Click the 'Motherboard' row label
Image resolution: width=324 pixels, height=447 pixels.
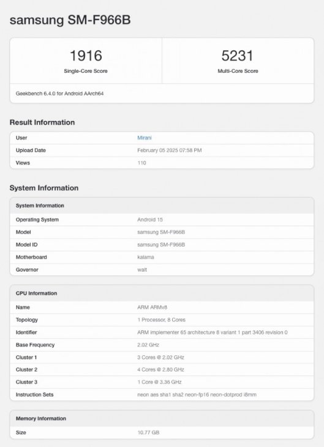click(x=31, y=257)
